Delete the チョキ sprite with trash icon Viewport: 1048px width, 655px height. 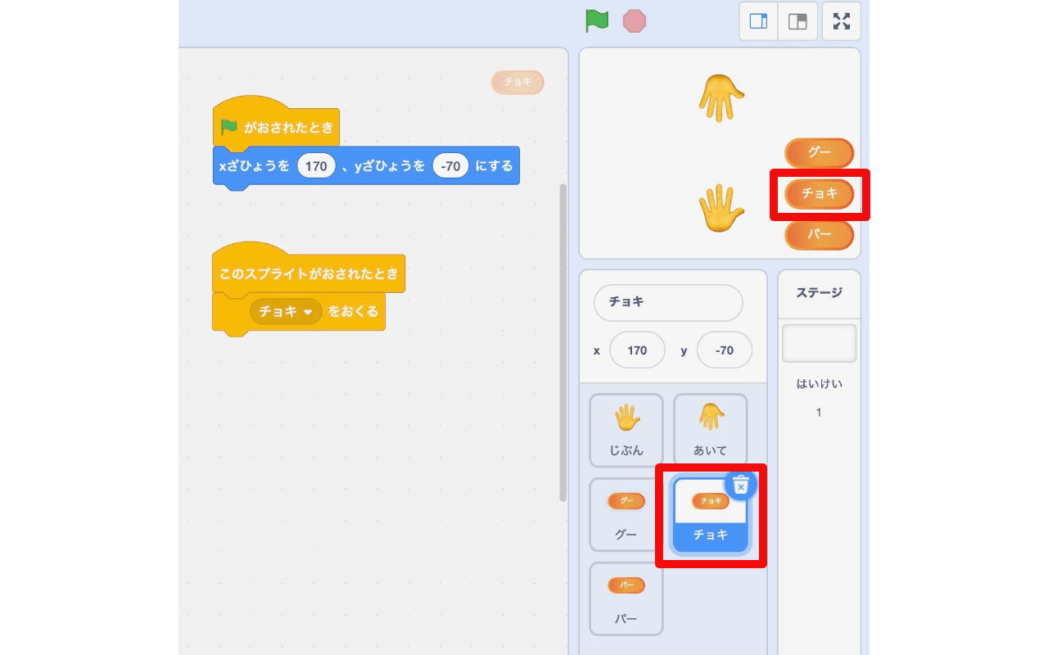tap(741, 485)
